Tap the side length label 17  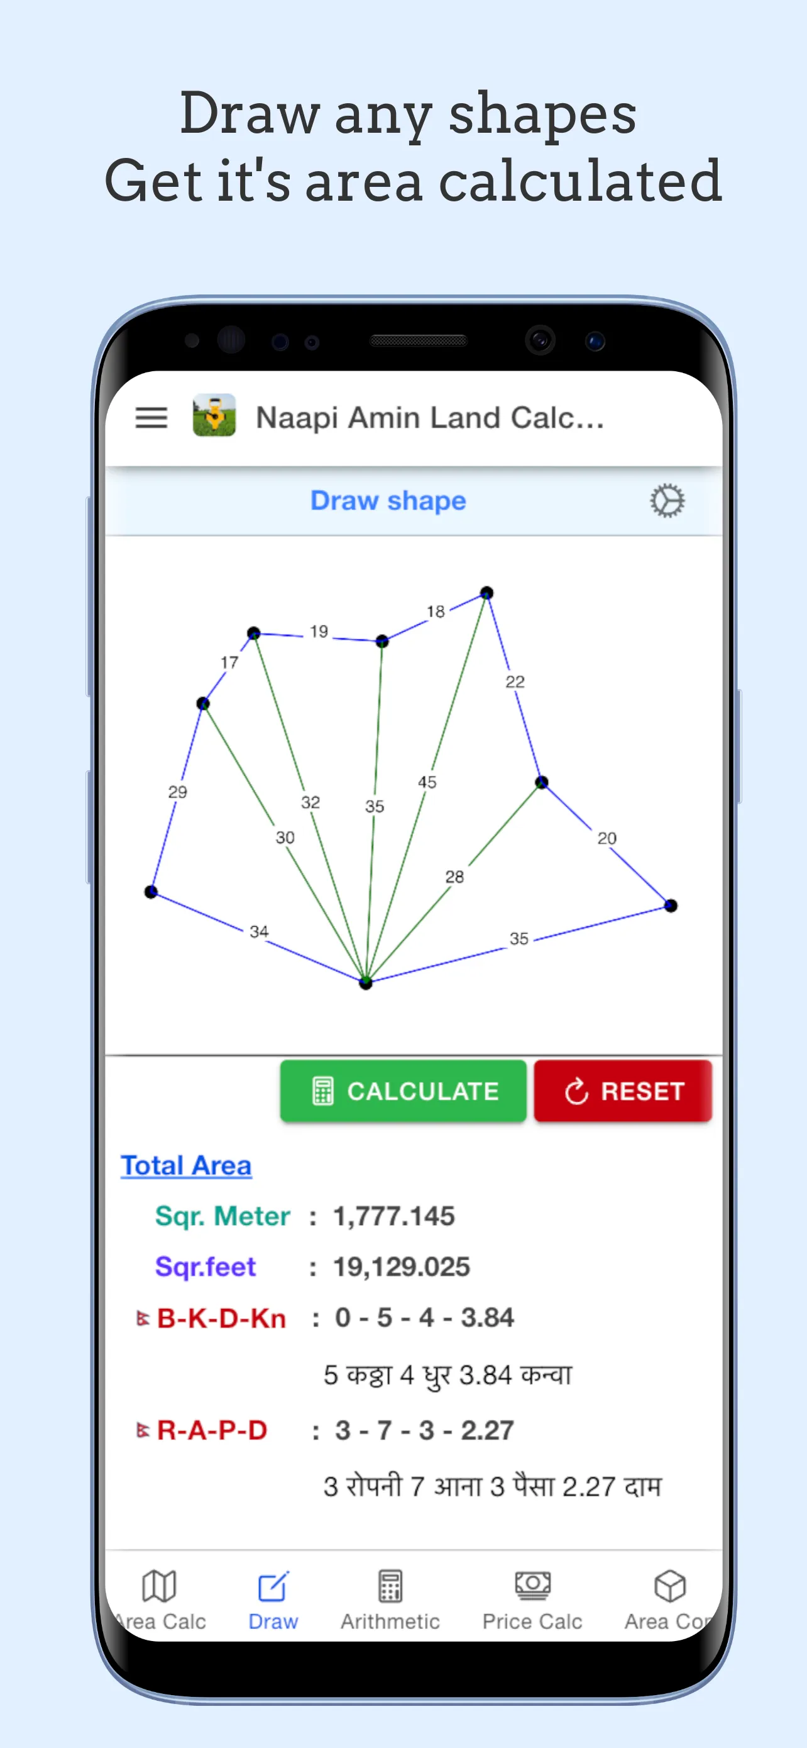(x=229, y=663)
